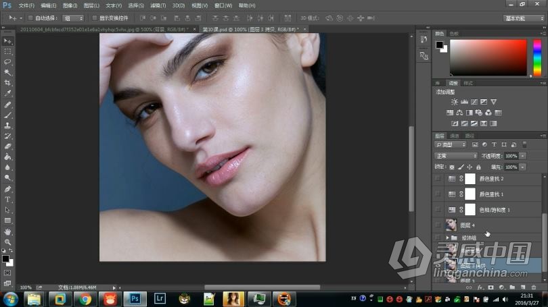Toggle visibility of 图层 4 layer
Viewport: 548px width, 307px height.
tap(438, 225)
